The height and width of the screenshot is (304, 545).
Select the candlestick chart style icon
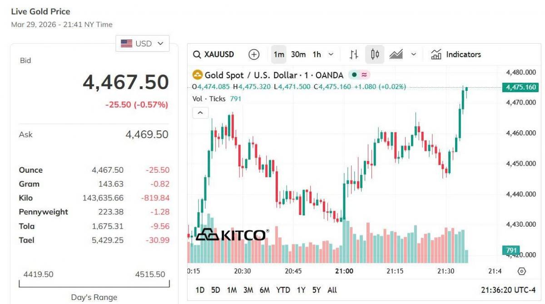point(375,55)
